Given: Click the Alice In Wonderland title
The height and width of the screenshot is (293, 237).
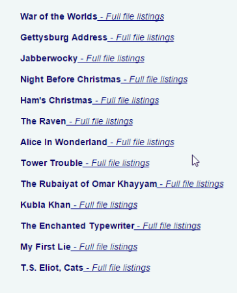Looking at the screenshot, I should [64, 142].
